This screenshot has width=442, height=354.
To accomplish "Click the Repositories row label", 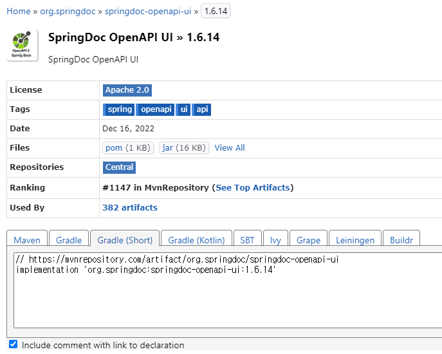I will point(37,167).
